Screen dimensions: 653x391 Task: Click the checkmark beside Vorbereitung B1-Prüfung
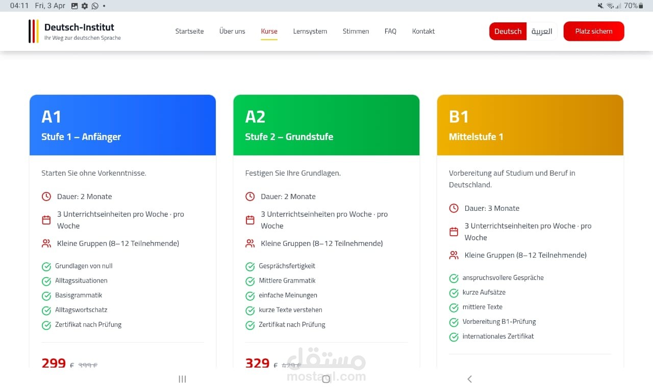(454, 322)
